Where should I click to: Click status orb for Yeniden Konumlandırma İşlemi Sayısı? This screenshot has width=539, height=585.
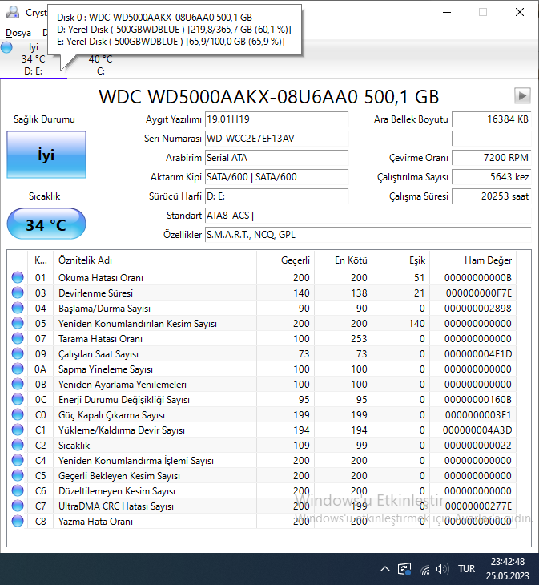(18, 461)
